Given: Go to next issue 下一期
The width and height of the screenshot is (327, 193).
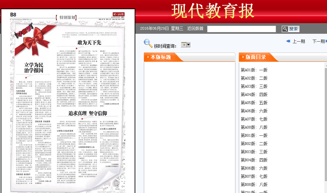Looking at the screenshot, I should (318, 41).
